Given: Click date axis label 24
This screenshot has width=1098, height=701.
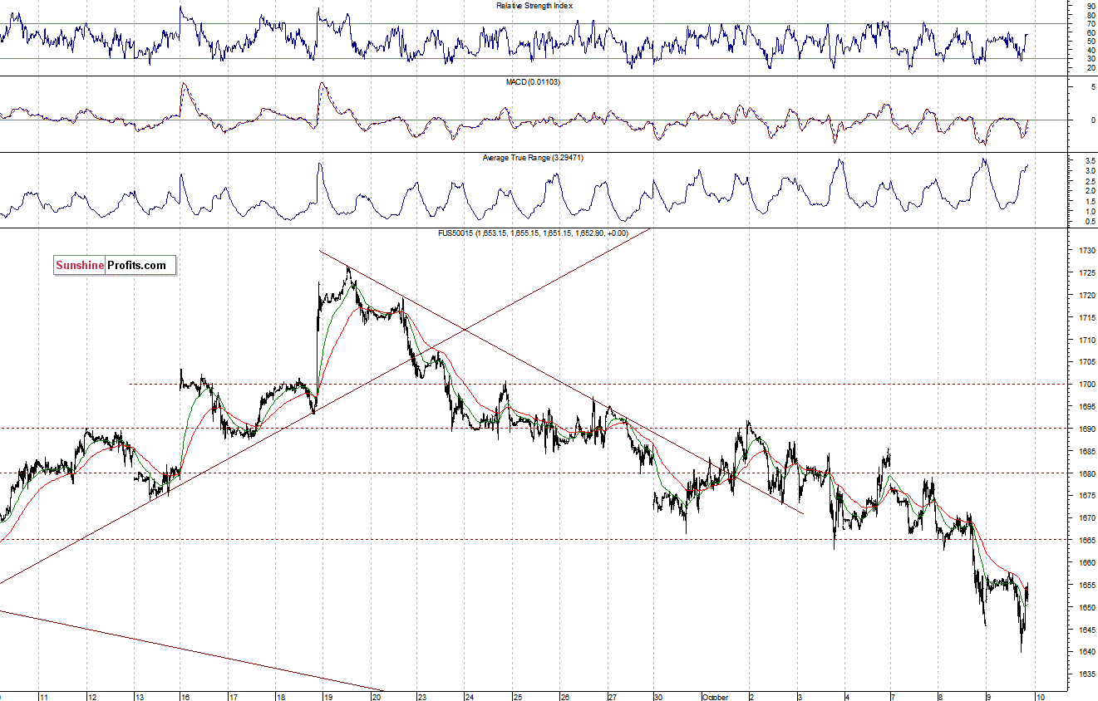Looking at the screenshot, I should [470, 697].
